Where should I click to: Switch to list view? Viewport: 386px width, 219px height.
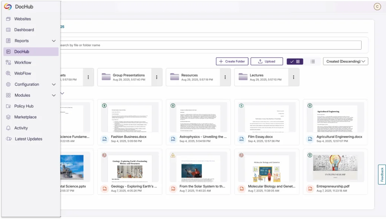pyautogui.click(x=312, y=61)
